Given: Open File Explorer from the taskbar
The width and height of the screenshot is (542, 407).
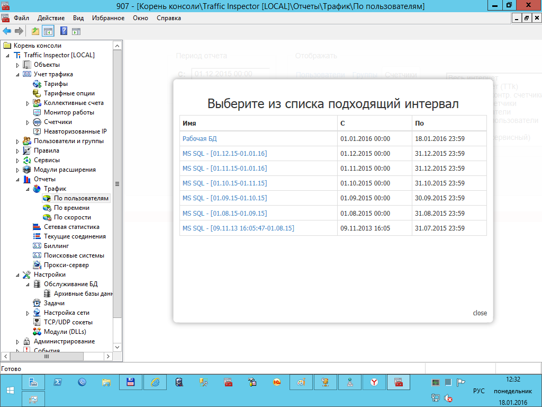Looking at the screenshot, I should (x=106, y=383).
